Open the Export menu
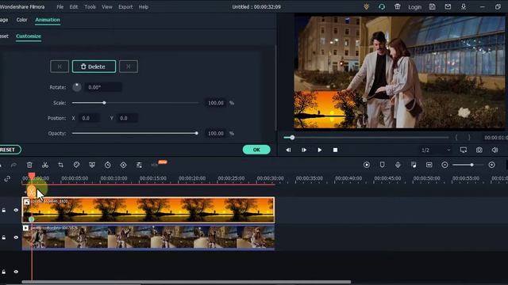Viewport: 508px width, 285px height. (125, 7)
